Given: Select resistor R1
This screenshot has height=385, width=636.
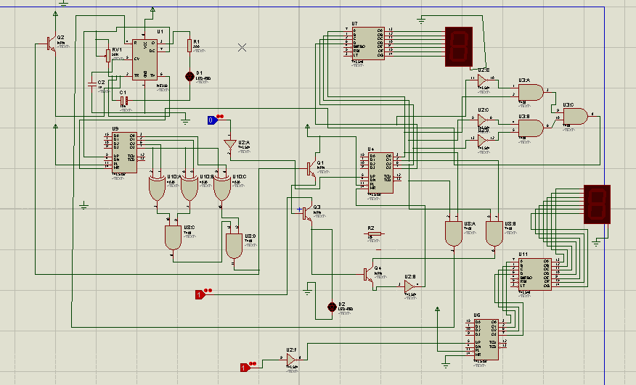Looking at the screenshot, I should (189, 46).
